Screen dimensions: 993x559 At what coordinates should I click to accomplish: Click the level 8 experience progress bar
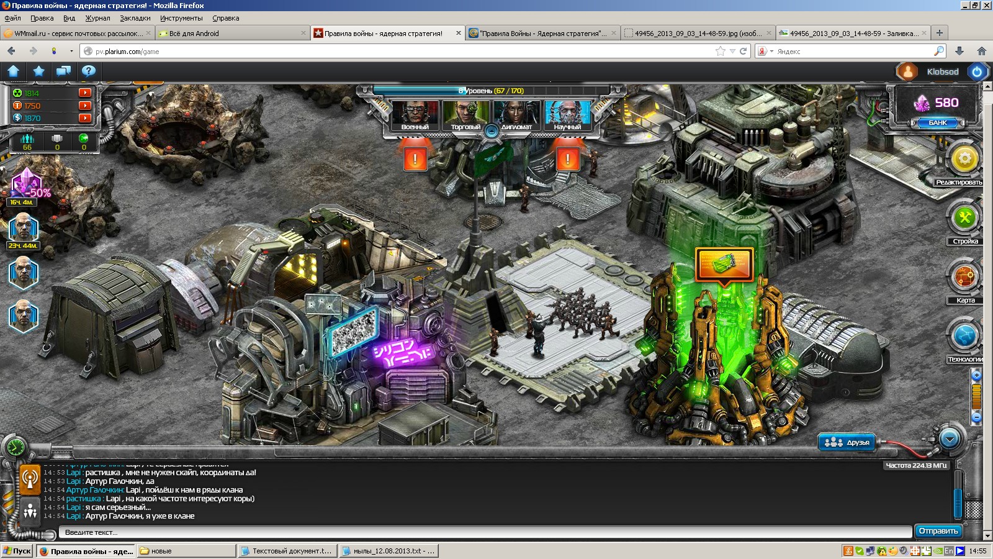(491, 91)
